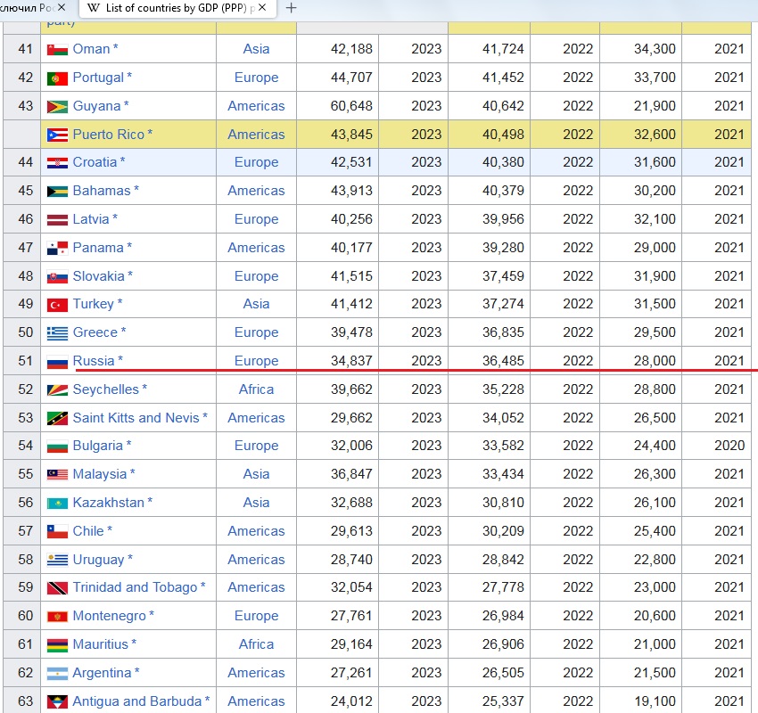Click the Guyana flag icon
758x713 pixels.
[x=57, y=107]
